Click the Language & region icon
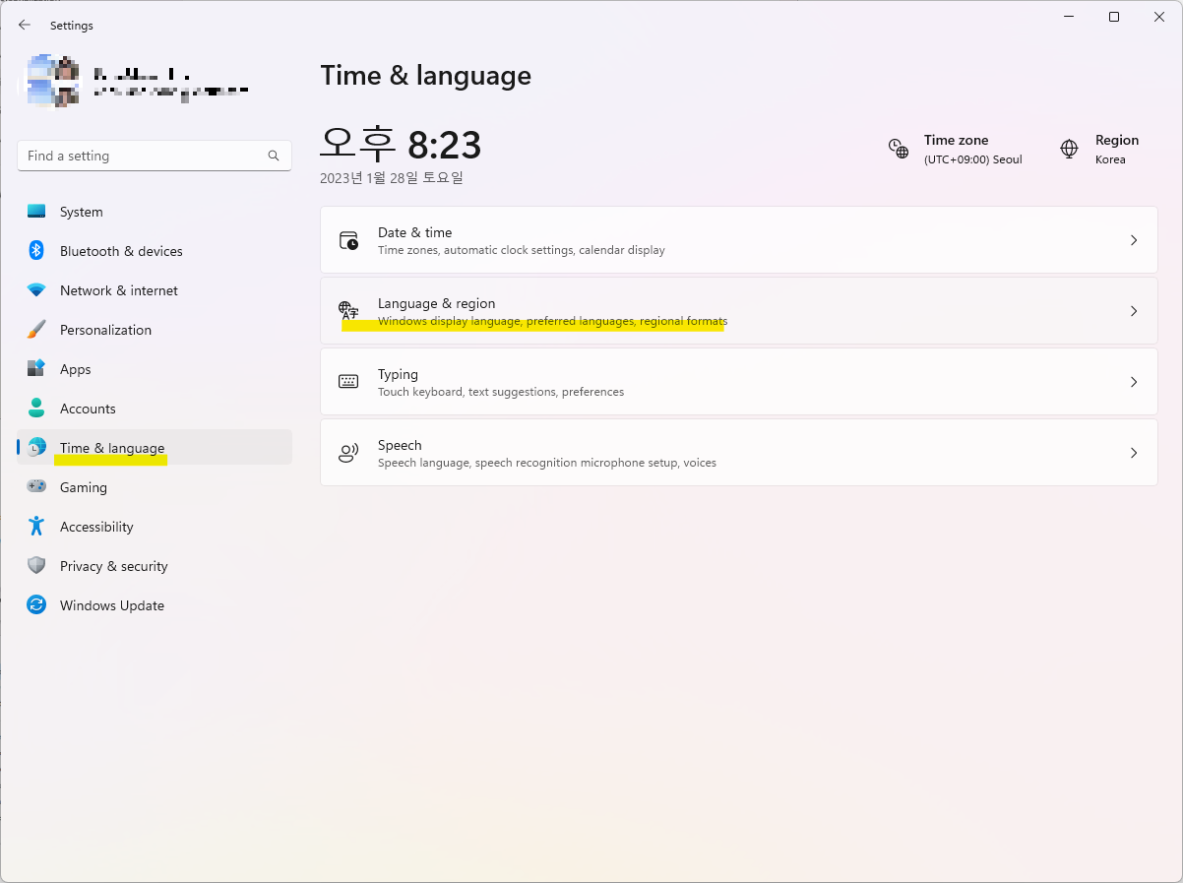Image resolution: width=1183 pixels, height=883 pixels. click(x=348, y=311)
